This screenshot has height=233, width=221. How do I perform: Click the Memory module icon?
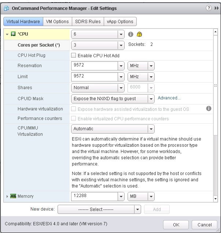tap(13, 196)
